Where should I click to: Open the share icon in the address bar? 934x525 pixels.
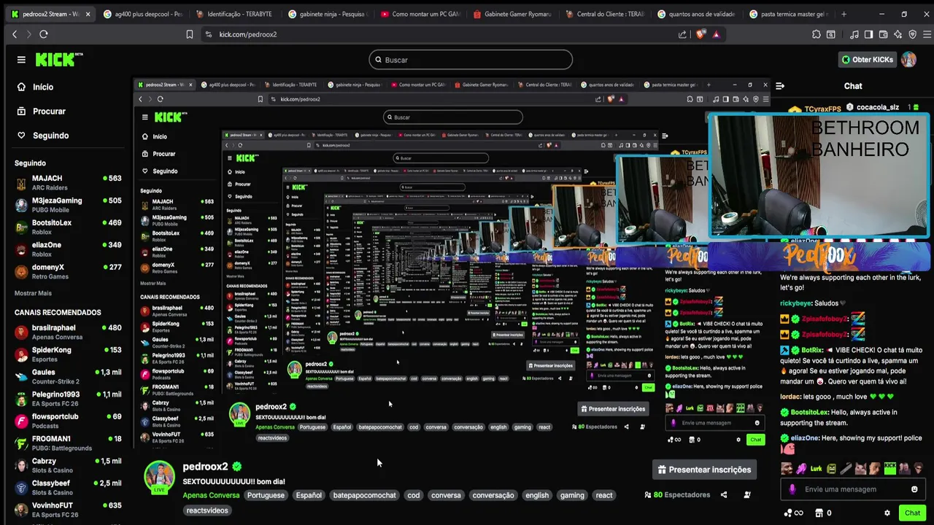[682, 34]
